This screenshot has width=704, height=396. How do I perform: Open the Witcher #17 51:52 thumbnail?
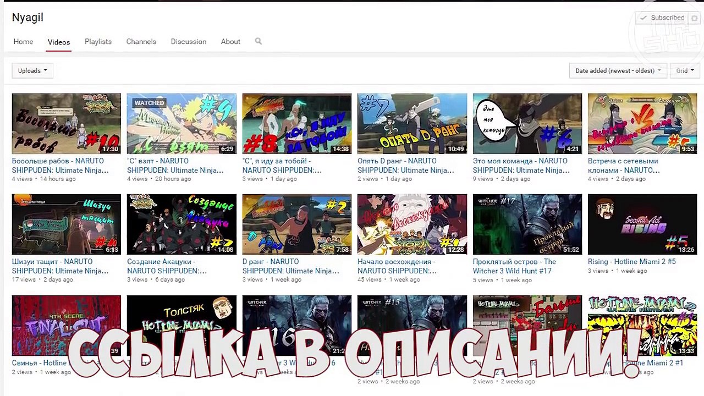(527, 224)
